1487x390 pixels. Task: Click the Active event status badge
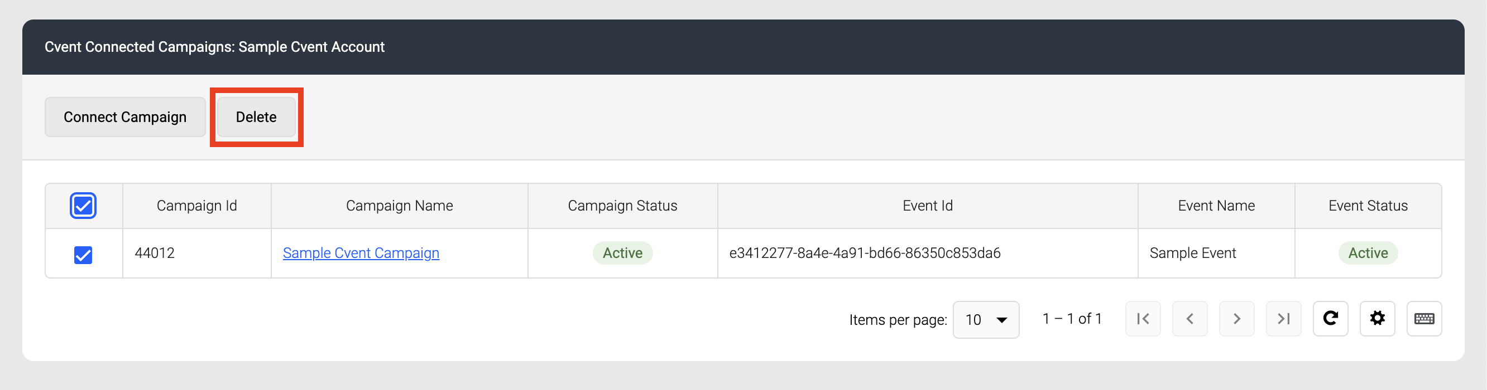pyautogui.click(x=1368, y=253)
